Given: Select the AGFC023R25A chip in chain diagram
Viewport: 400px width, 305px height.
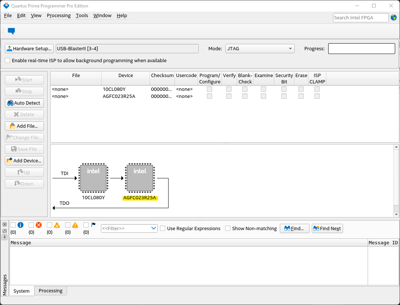Looking at the screenshot, I should 140,178.
